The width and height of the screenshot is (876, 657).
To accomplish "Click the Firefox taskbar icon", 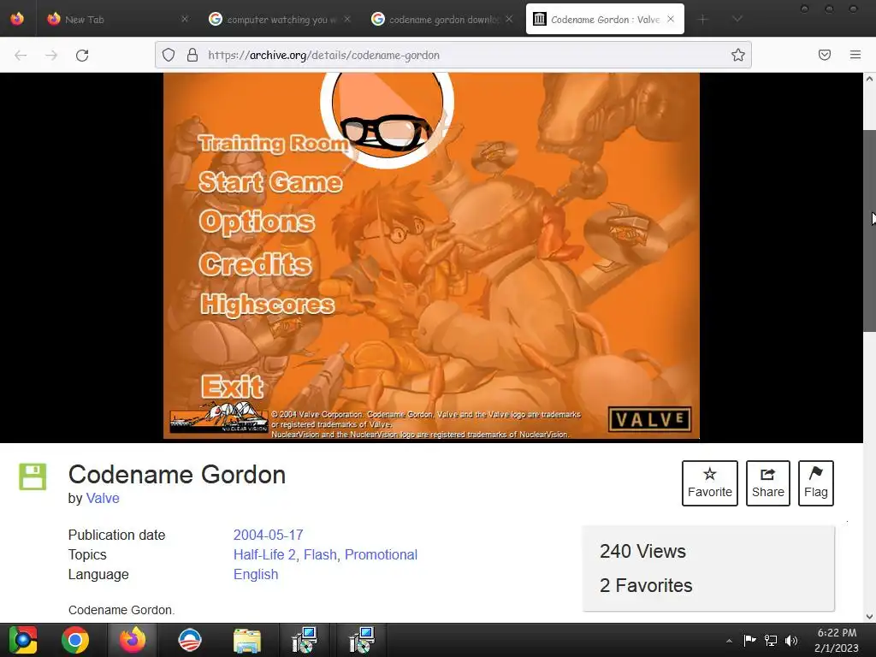I will coord(133,640).
